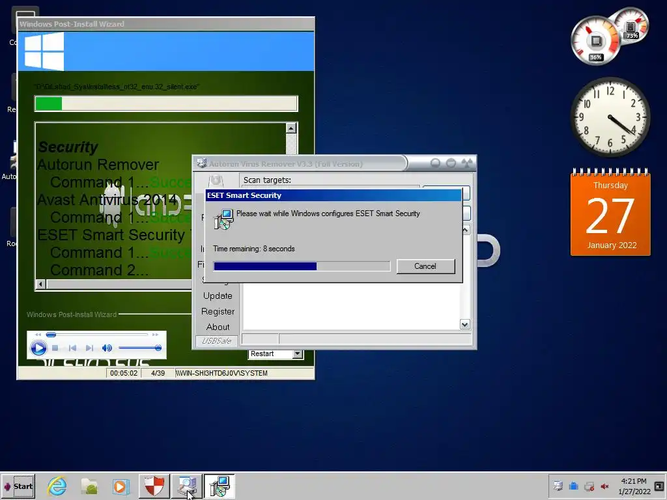The image size is (667, 500).
Task: Click the printer error tray icon
Action: [x=589, y=486]
